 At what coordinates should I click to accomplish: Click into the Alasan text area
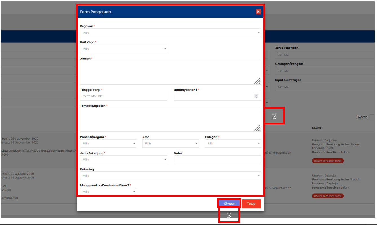click(x=170, y=72)
